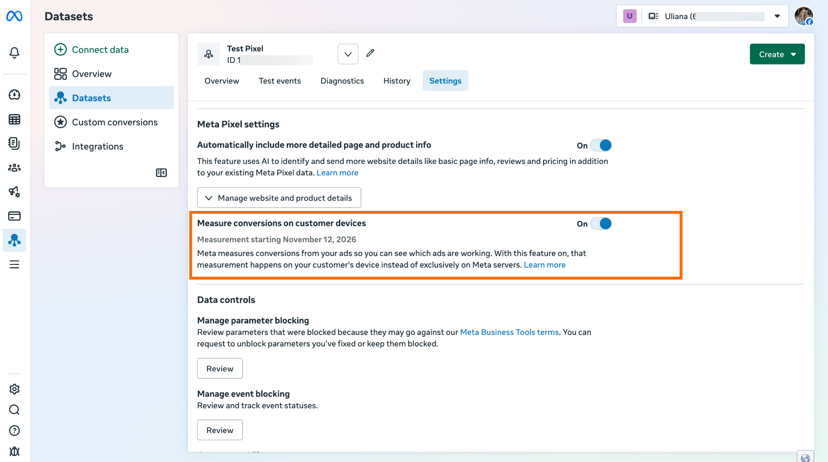Switch to the Diagnostics tab
Image resolution: width=828 pixels, height=462 pixels.
[x=342, y=81]
